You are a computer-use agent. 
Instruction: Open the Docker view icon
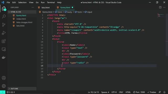pos(4,57)
